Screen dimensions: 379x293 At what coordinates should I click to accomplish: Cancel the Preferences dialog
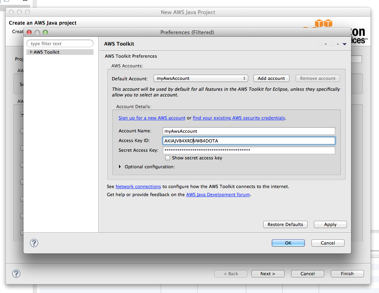(328, 243)
